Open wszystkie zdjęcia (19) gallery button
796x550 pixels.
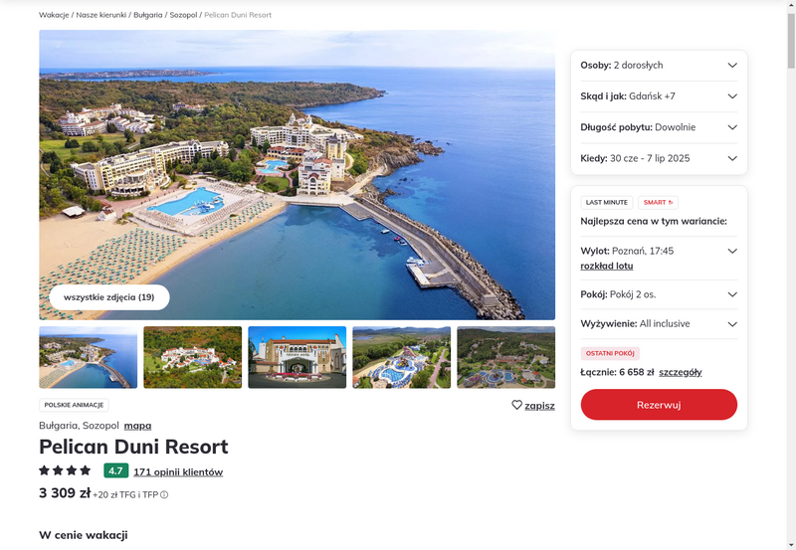pyautogui.click(x=109, y=297)
